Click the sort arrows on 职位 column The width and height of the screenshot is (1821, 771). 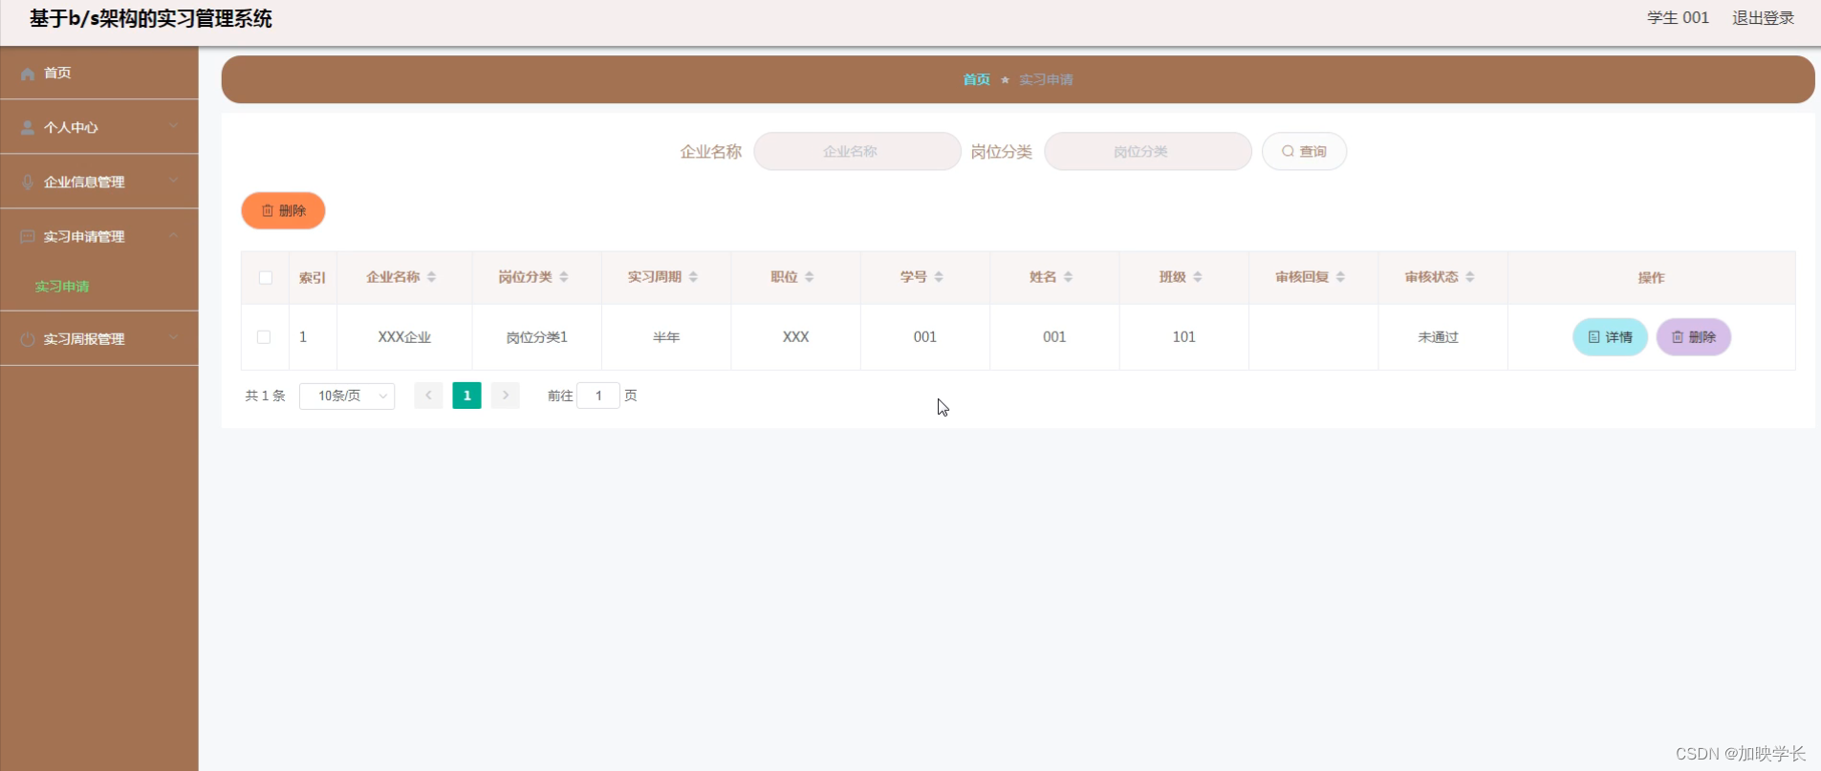[x=810, y=277]
